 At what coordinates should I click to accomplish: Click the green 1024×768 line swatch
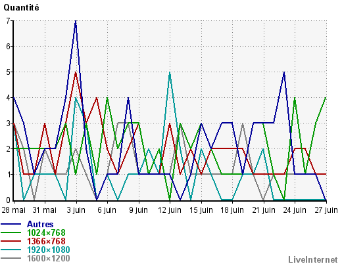click(x=11, y=233)
